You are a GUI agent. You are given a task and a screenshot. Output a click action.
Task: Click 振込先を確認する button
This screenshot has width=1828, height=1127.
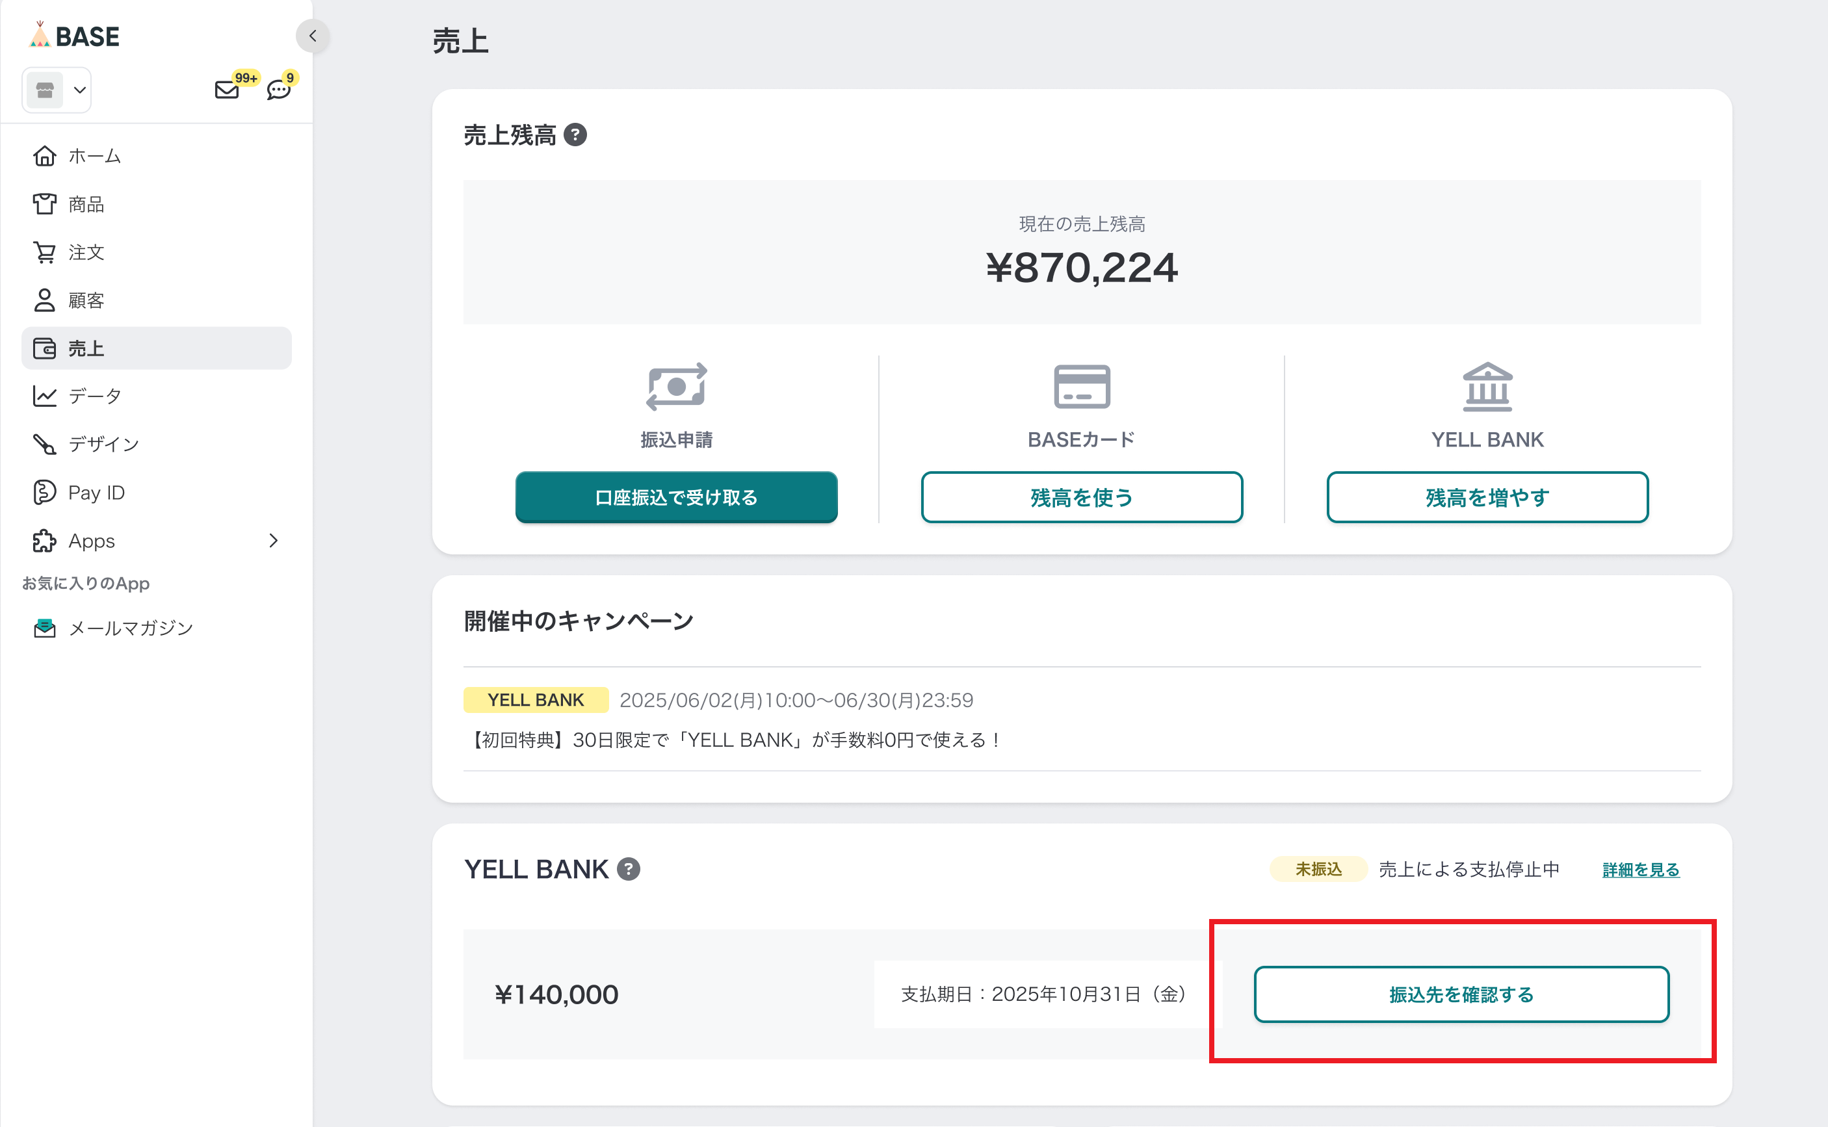1461,994
